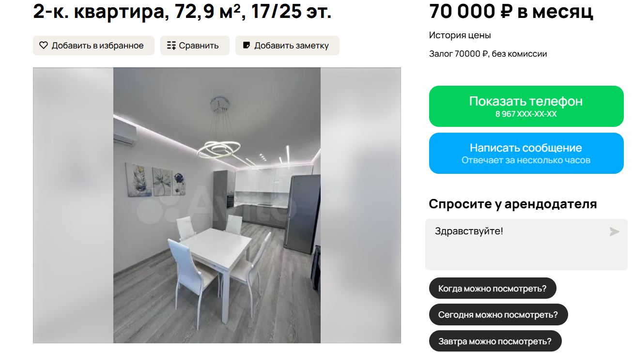The width and height of the screenshot is (634, 353).
Task: Choose the 'Завтра можно посмотреть?' quick question
Action: pos(495,341)
